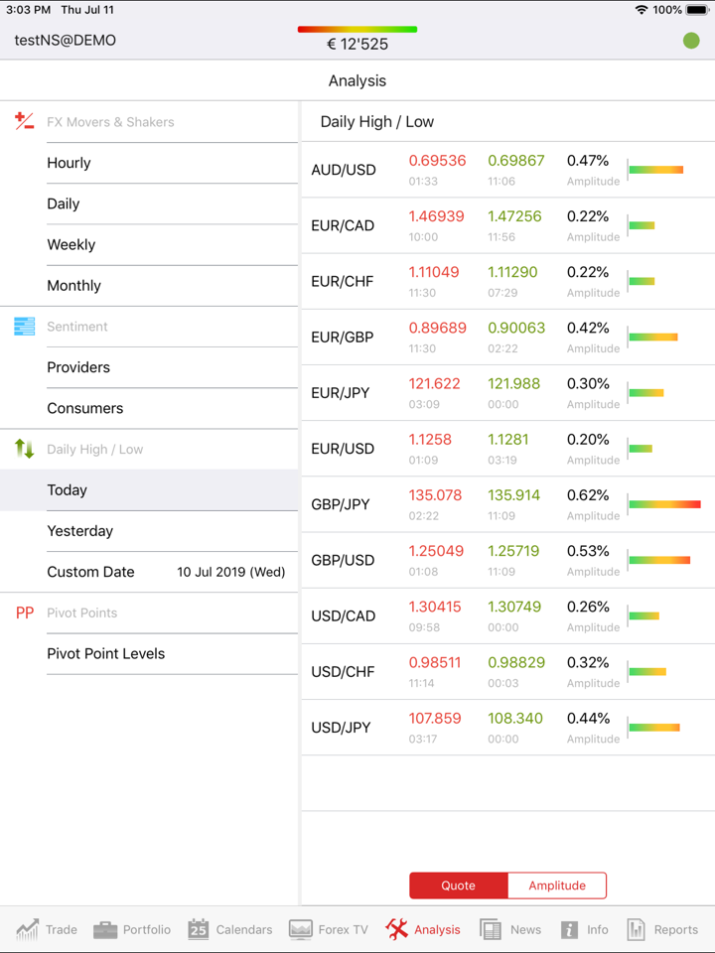Select the GBP/JPY row
715x953 pixels.
pyautogui.click(x=507, y=504)
